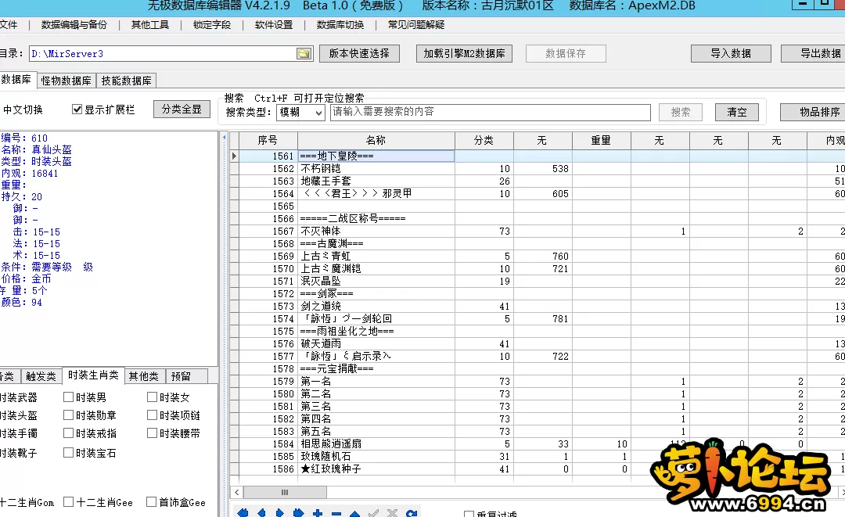Go to first record in navigator

(243, 513)
